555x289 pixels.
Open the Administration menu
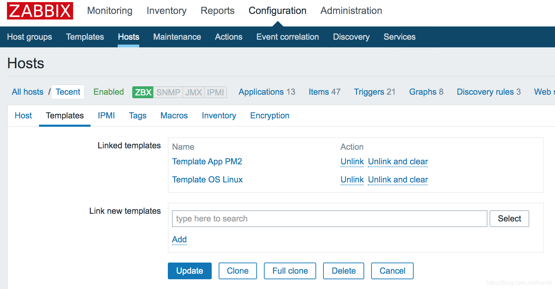pyautogui.click(x=351, y=11)
